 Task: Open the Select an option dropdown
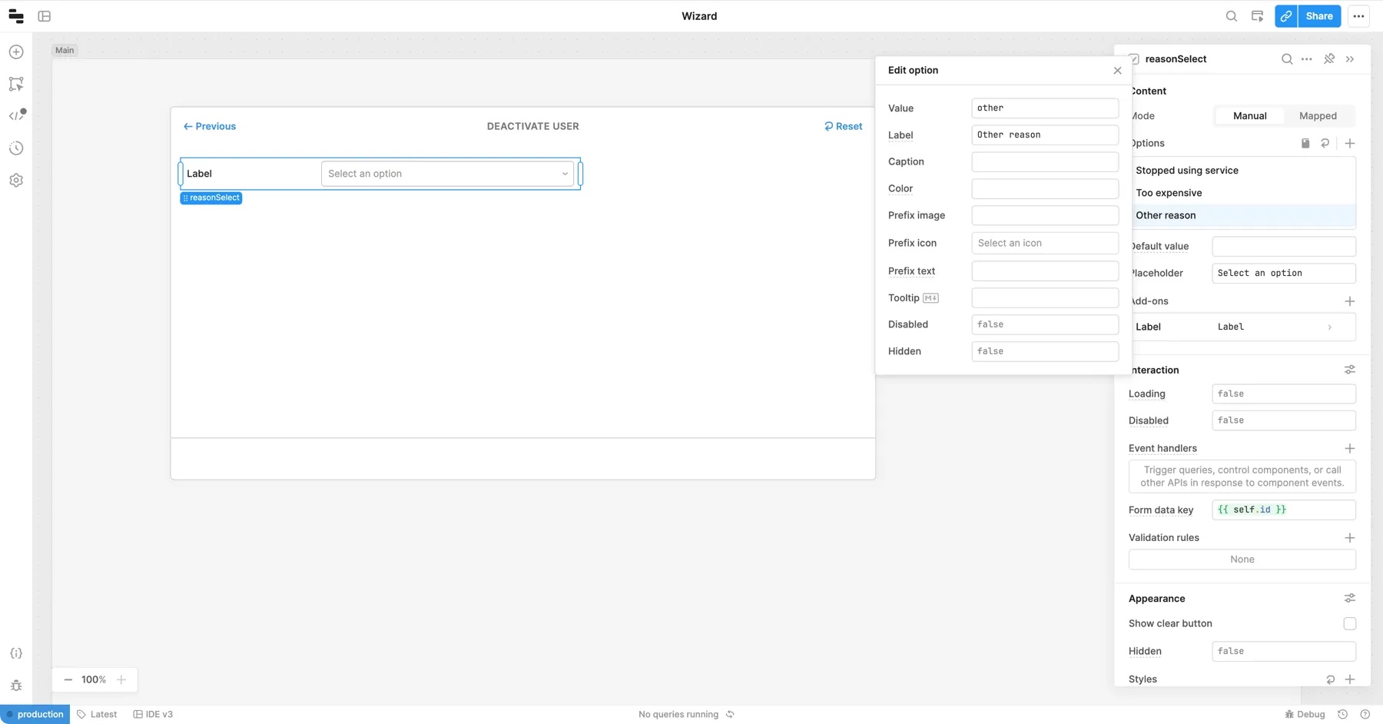tap(447, 174)
